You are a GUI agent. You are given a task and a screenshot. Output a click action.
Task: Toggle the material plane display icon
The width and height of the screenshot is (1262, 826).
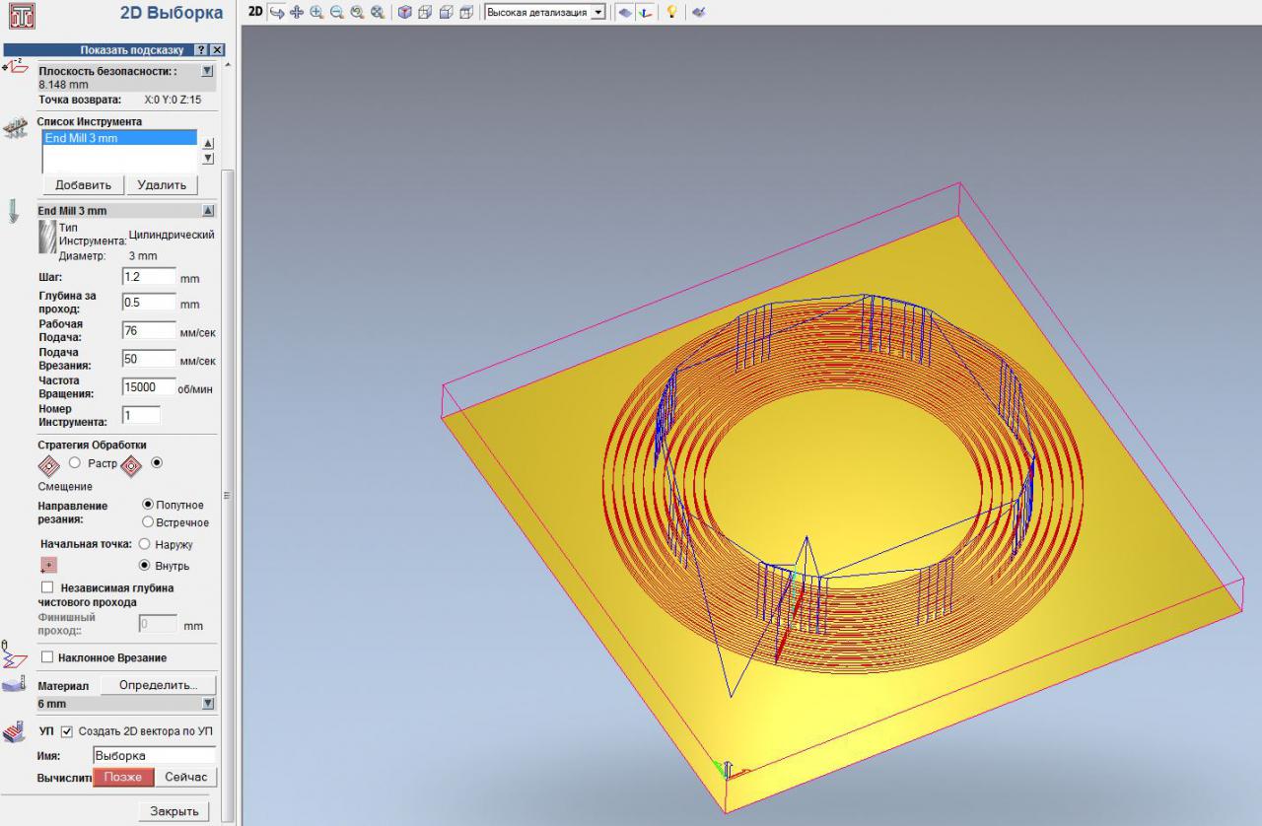624,12
